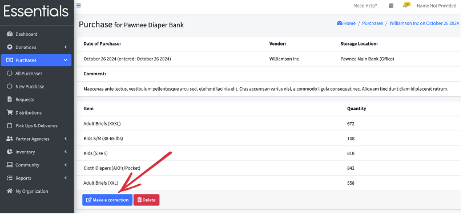Expand the Inventory submenu chevron
Screen dimensions: 463x215
[x=66, y=152]
